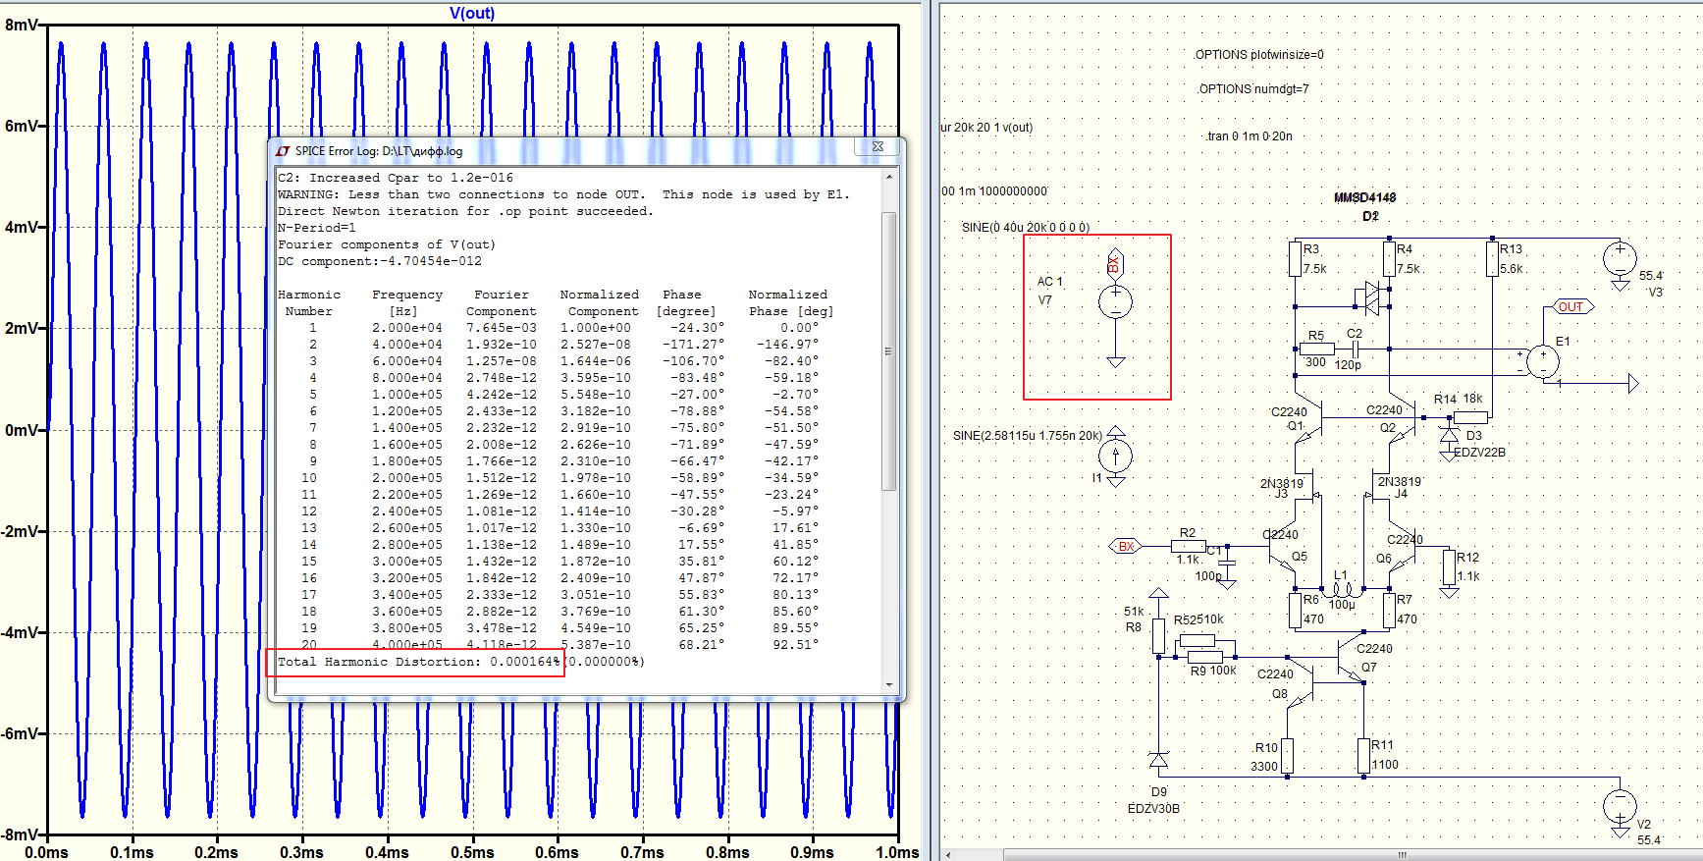Select the I1 current source symbol
The width and height of the screenshot is (1703, 861).
[x=1115, y=456]
